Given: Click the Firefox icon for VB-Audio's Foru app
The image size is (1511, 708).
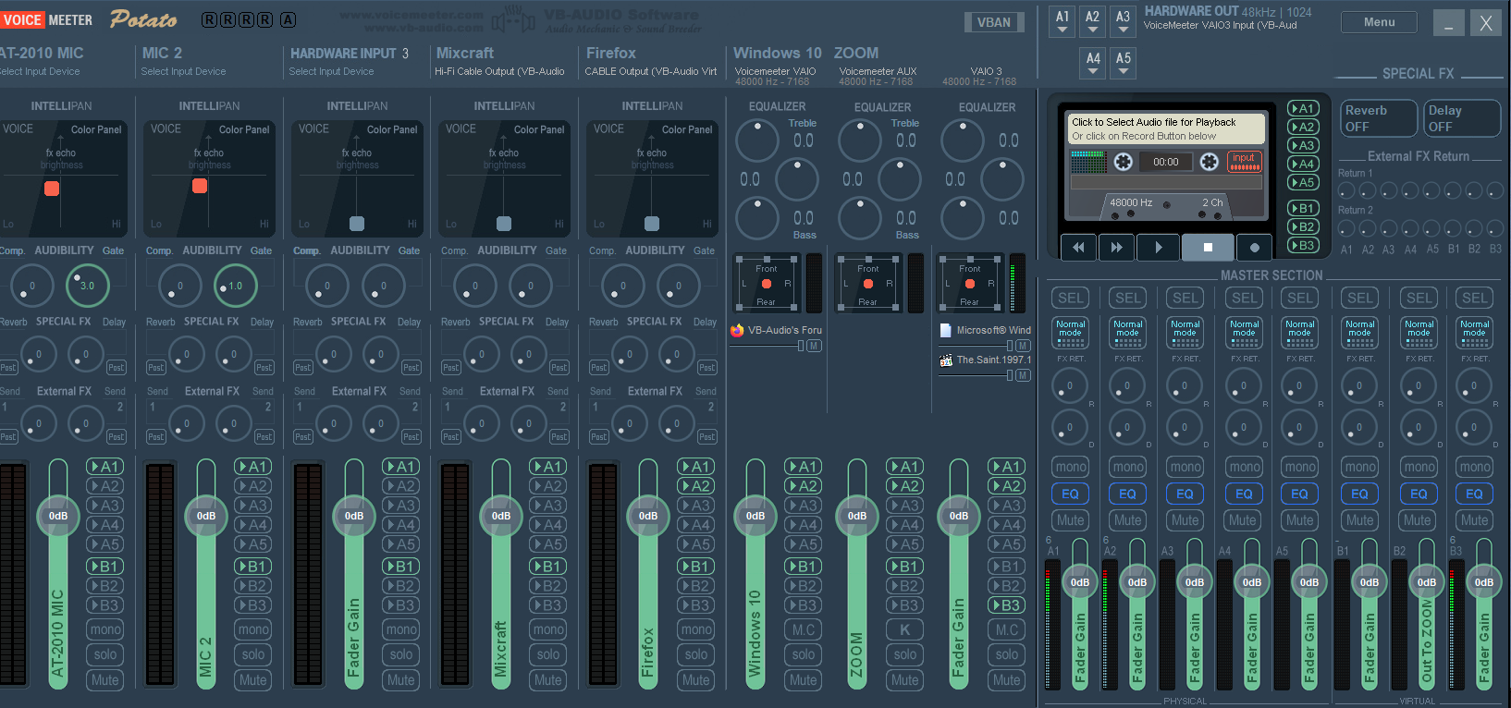Looking at the screenshot, I should click(x=737, y=330).
